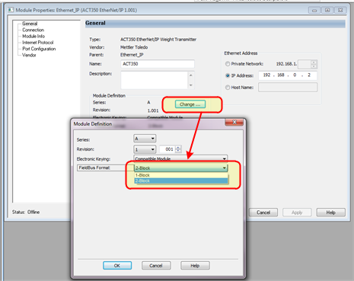The width and height of the screenshot is (354, 281).
Task: Select the IP Address radio button
Action: [x=228, y=75]
